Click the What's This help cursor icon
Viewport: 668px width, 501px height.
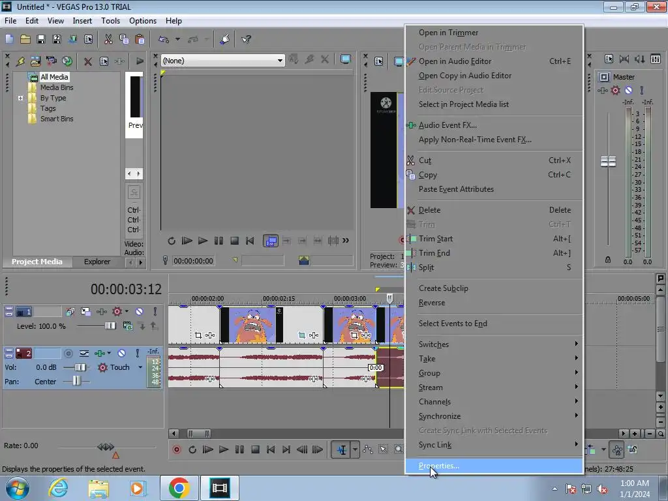click(246, 39)
